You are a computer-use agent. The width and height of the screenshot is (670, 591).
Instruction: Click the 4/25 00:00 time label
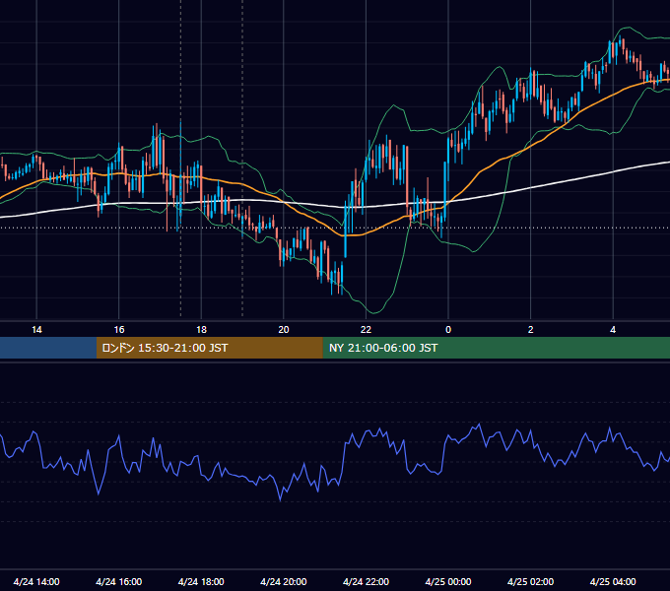pos(448,581)
